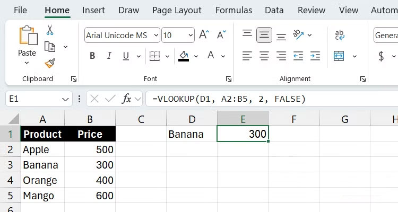Toggle Italic formatting
The image size is (398, 212).
[109, 56]
